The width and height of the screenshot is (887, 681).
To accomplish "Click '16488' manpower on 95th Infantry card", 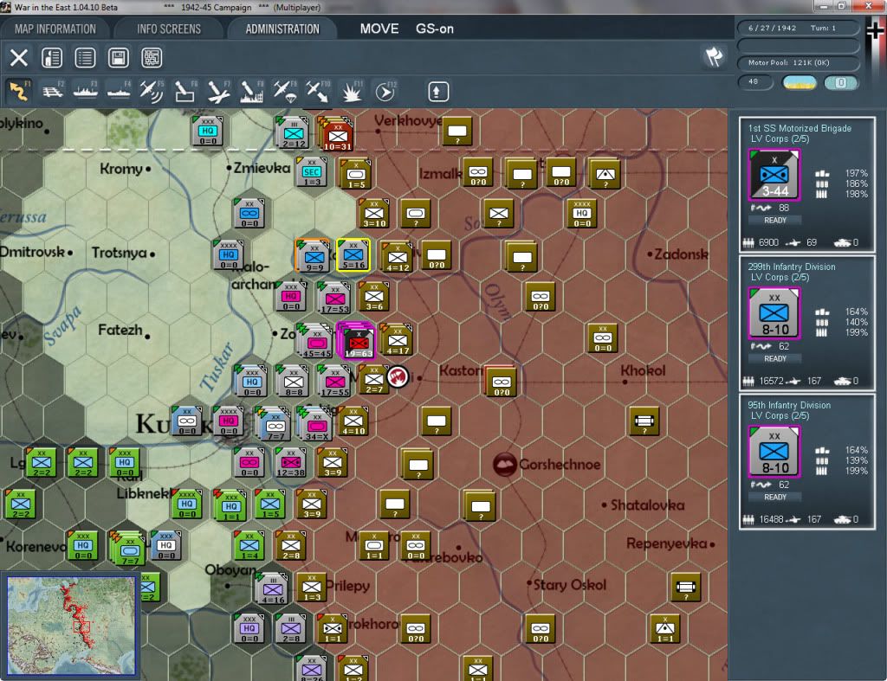I will click(x=772, y=519).
